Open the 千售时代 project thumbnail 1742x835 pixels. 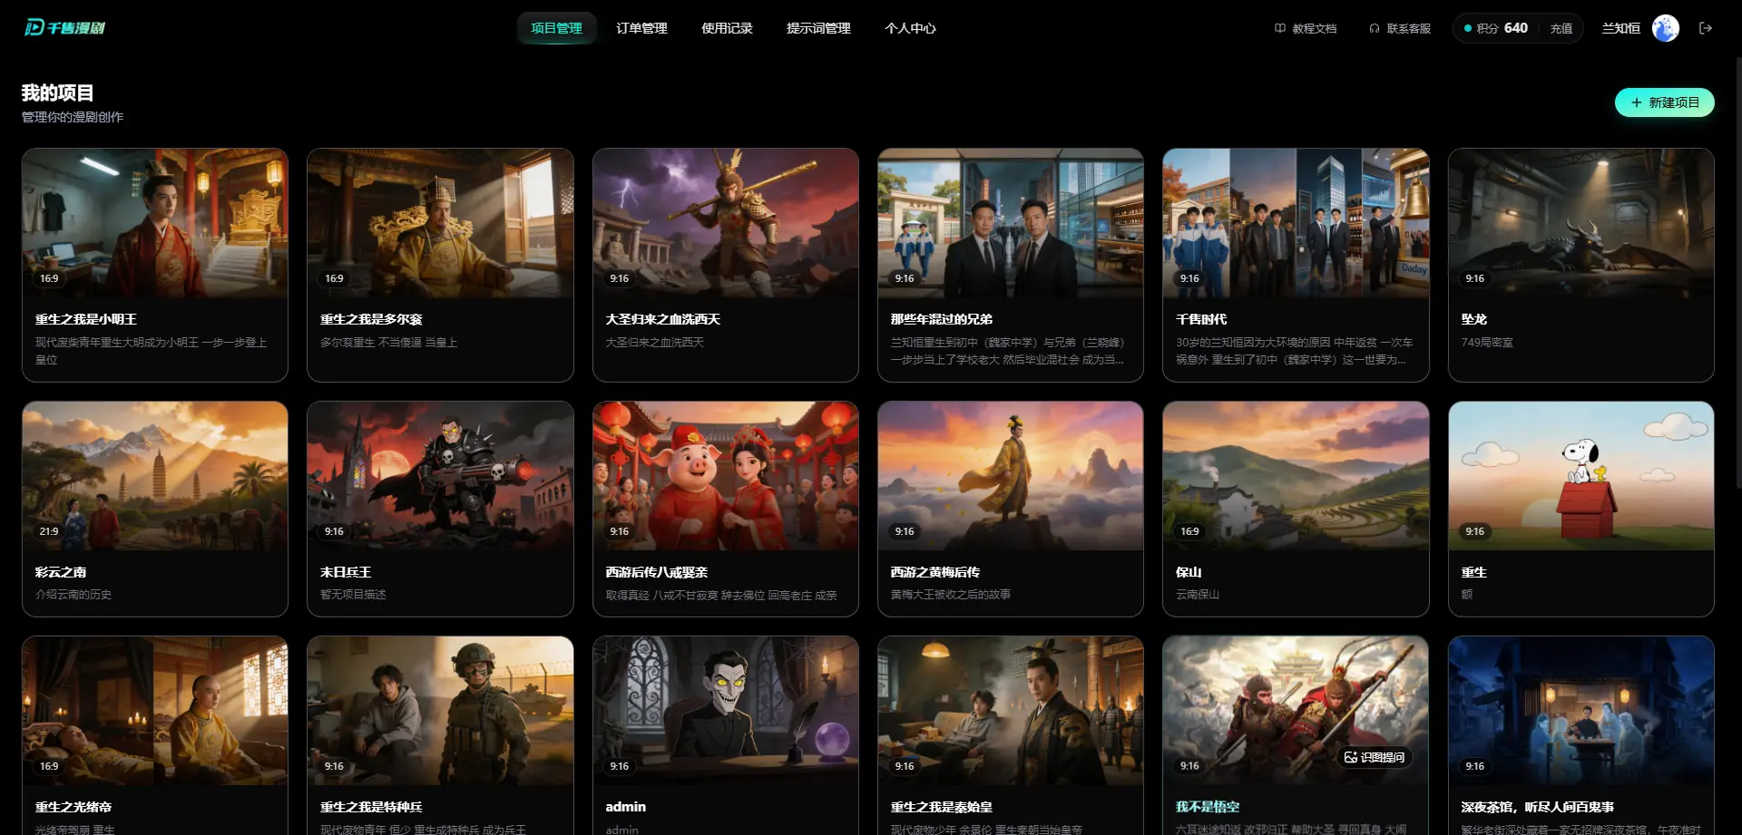point(1296,223)
